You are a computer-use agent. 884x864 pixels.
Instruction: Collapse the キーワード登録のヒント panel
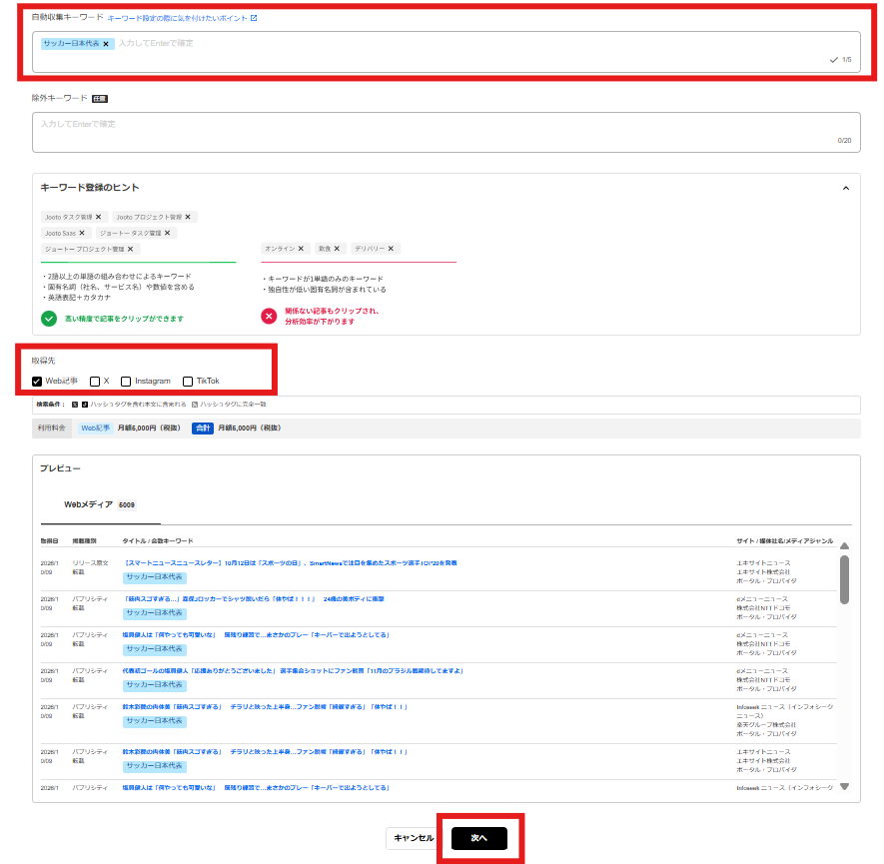[x=846, y=188]
